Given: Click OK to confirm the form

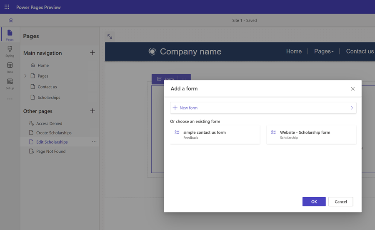Looking at the screenshot, I should (314, 202).
